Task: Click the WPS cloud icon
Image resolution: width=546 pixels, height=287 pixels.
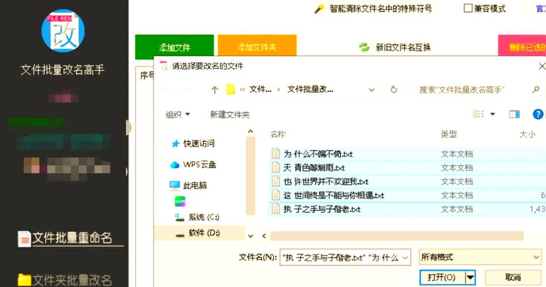Action: point(175,165)
